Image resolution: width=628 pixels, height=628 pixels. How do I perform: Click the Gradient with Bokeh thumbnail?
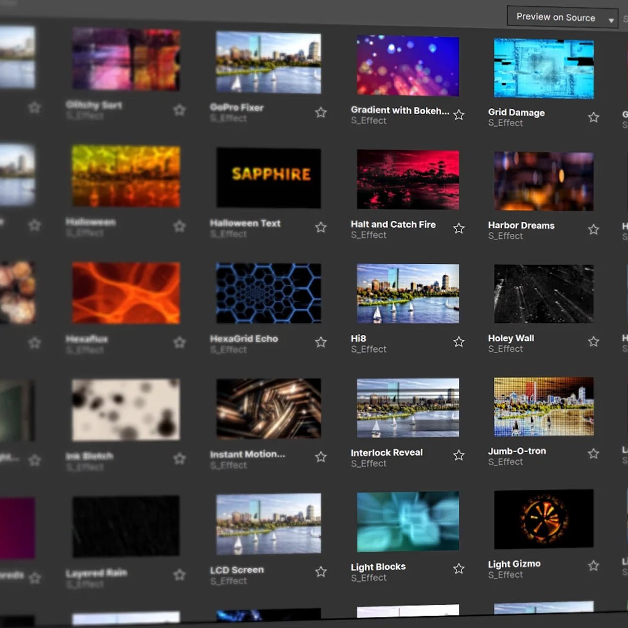click(x=408, y=65)
